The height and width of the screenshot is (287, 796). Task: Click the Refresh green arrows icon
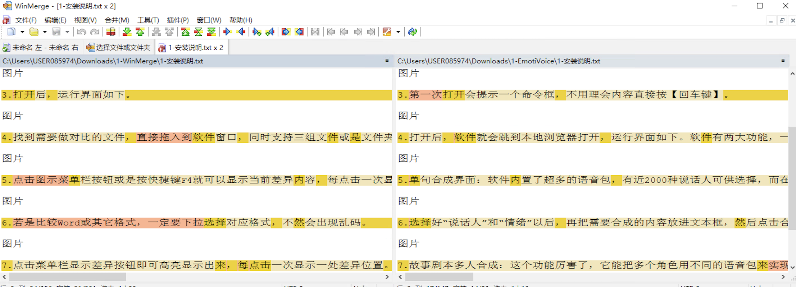[413, 32]
